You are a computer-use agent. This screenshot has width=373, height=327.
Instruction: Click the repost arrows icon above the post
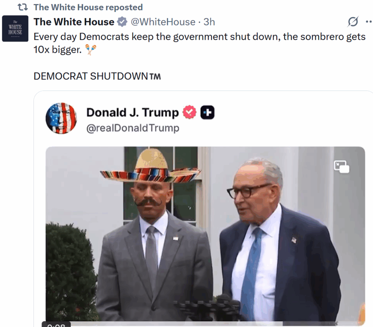click(x=23, y=7)
